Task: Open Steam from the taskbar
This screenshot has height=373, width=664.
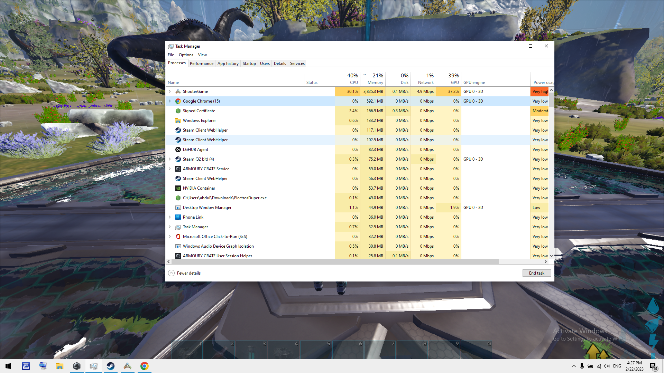Action: (x=111, y=366)
